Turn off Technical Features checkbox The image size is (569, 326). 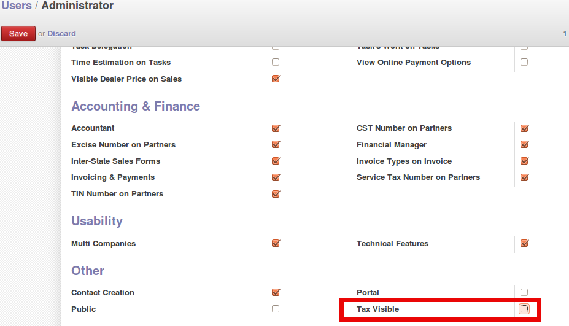click(x=524, y=244)
